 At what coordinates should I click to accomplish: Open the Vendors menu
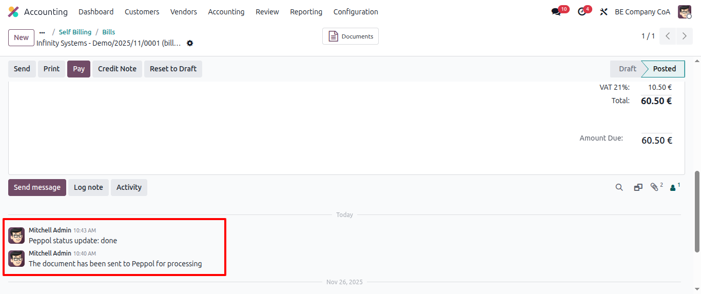coord(183,12)
